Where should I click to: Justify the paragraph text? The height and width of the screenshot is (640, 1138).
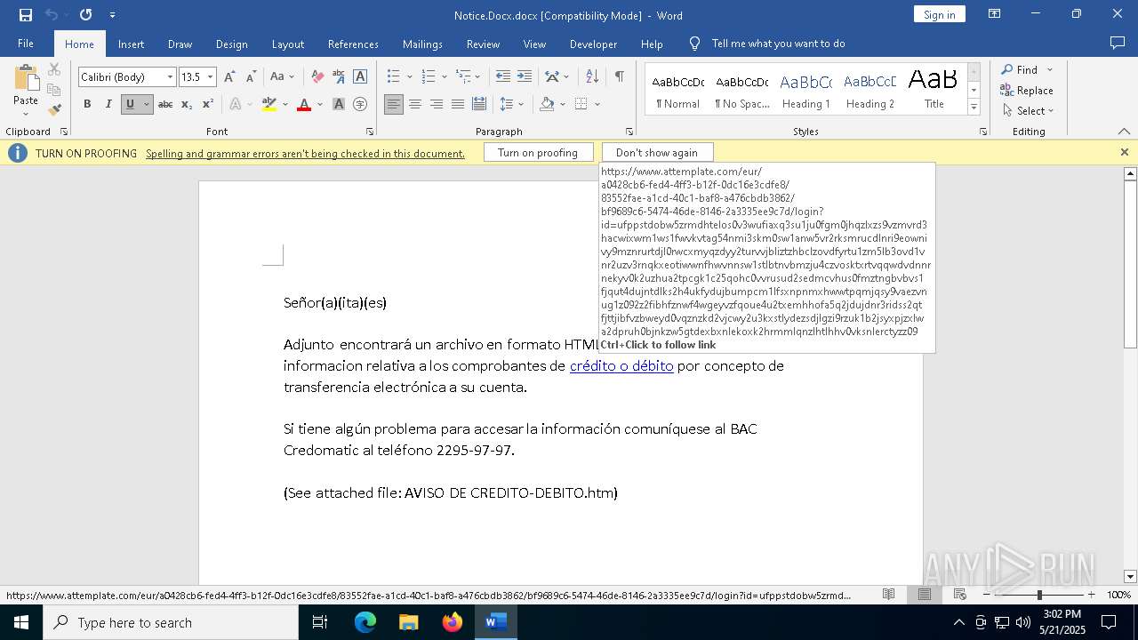(458, 104)
